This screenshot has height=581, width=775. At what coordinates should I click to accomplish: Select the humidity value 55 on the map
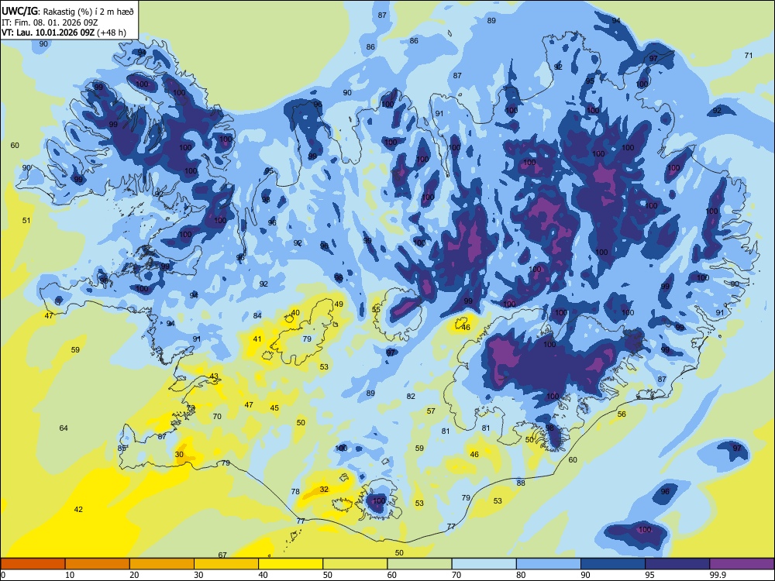376,310
